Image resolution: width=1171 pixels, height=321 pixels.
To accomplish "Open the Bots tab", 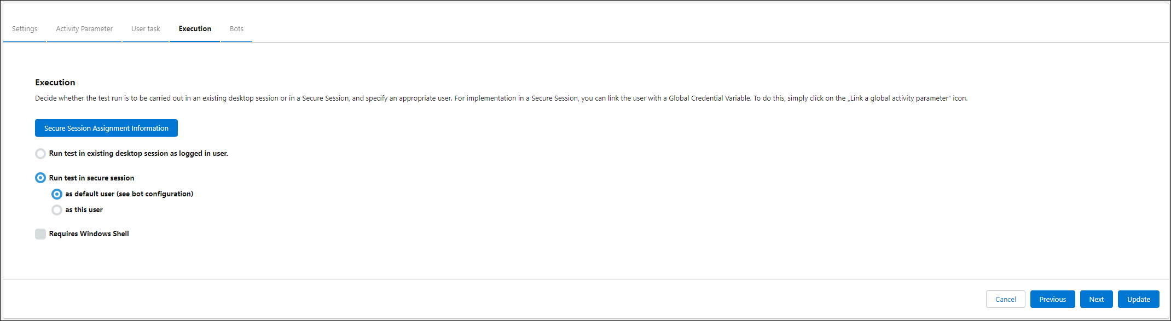I will point(236,29).
